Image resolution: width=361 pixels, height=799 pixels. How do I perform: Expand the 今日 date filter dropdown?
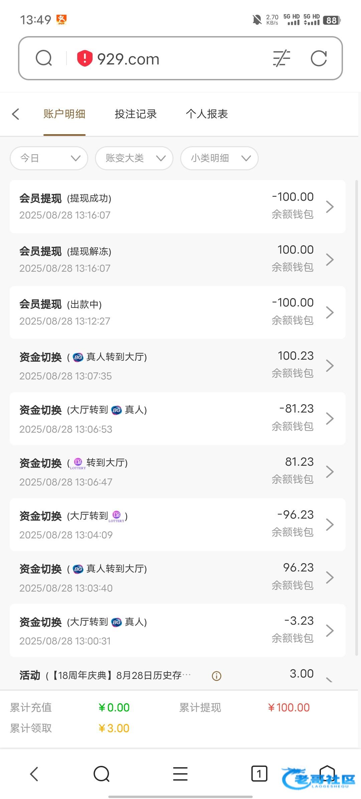[49, 158]
